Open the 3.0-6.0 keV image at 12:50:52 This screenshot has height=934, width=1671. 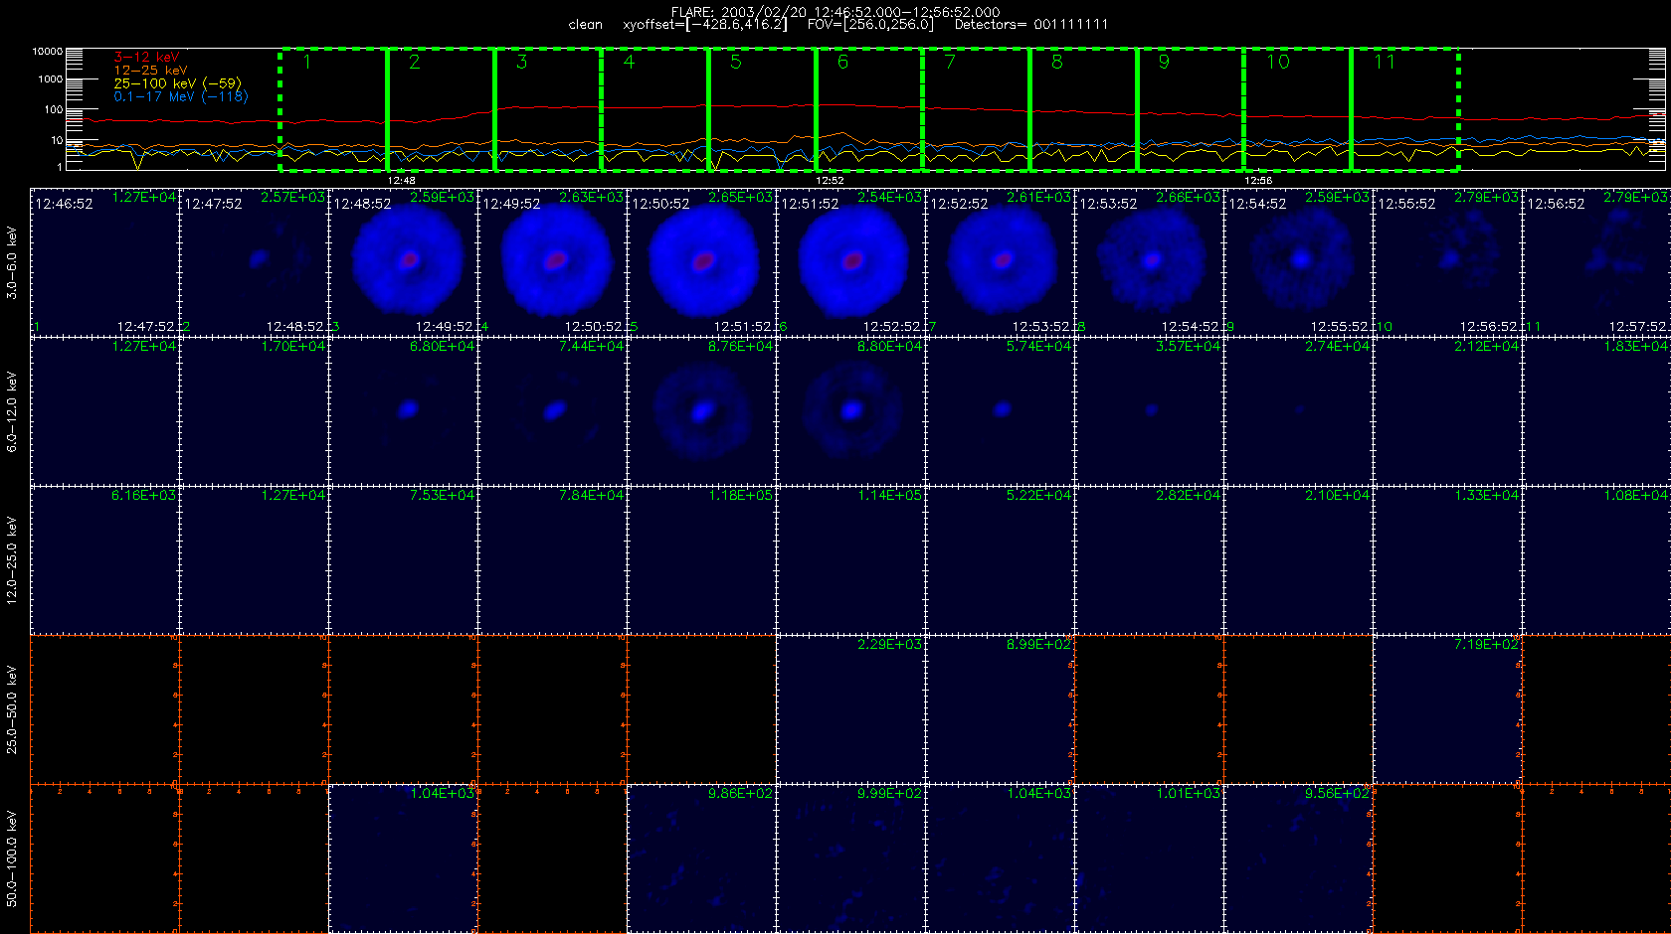pos(702,262)
